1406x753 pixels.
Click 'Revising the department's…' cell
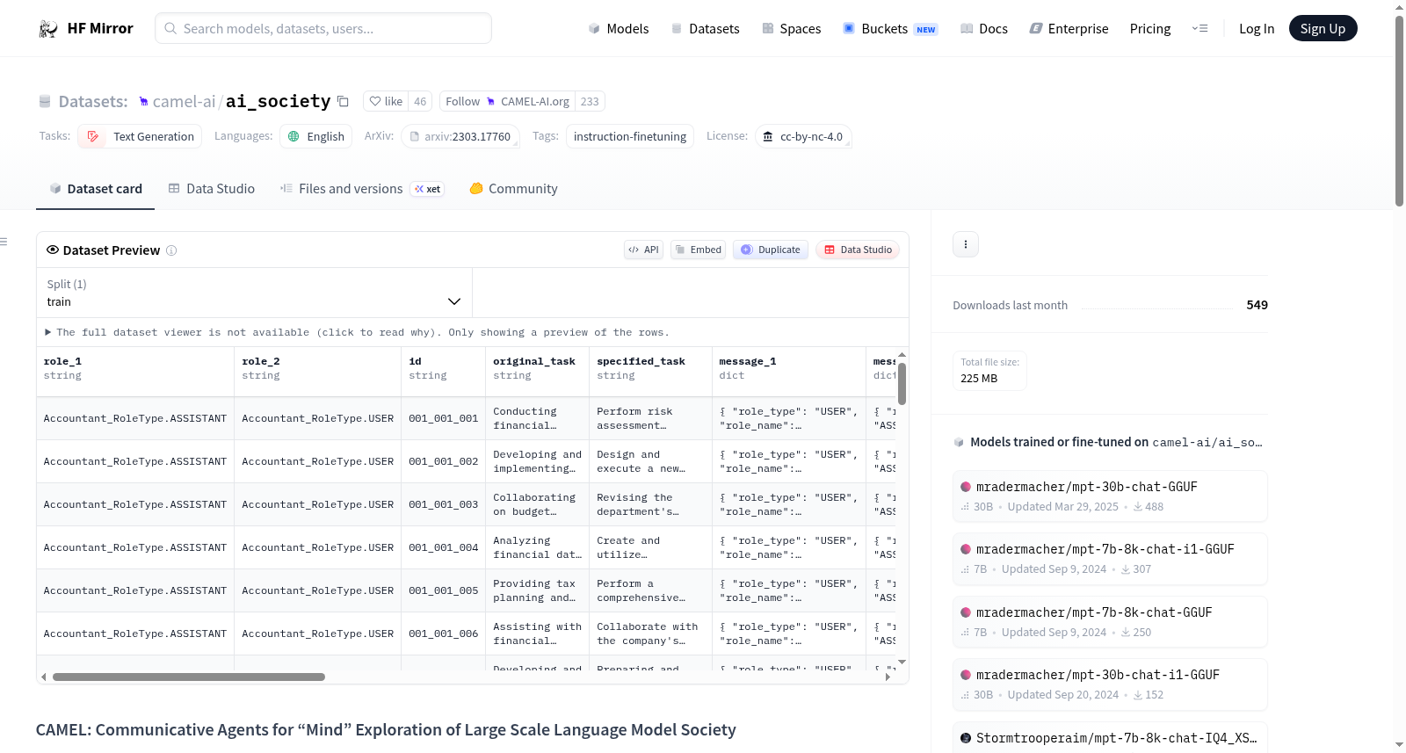(650, 504)
